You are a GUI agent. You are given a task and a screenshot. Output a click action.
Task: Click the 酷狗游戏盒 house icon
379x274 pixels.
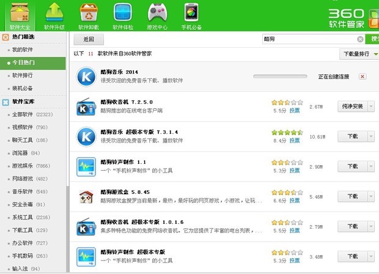pyautogui.click(x=86, y=197)
